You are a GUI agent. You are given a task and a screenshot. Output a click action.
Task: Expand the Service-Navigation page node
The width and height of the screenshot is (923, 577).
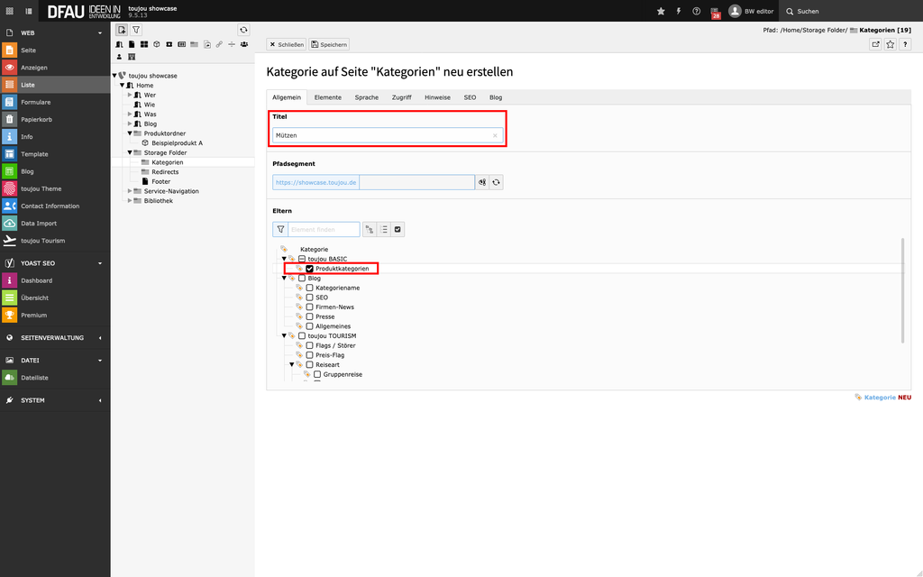[x=130, y=191]
